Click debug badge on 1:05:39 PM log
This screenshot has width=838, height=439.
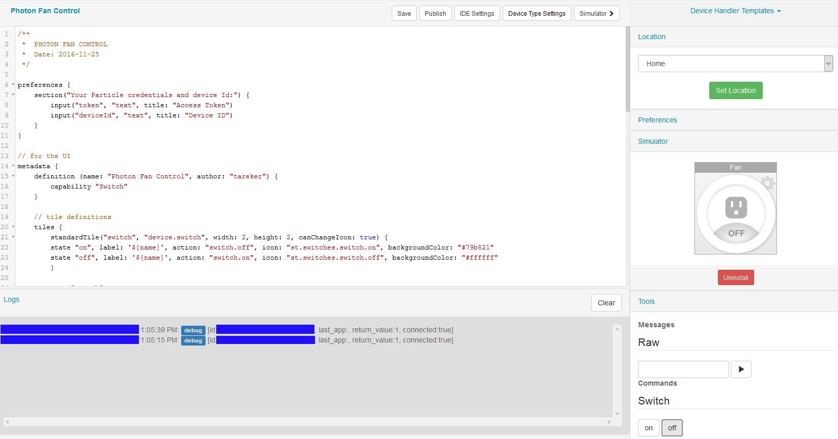193,330
